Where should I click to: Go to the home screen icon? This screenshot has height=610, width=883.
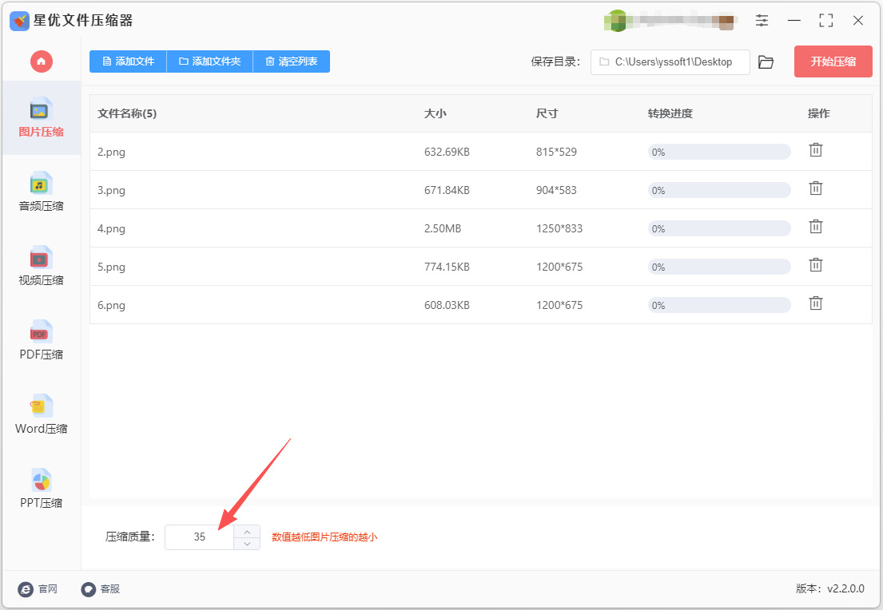click(41, 61)
